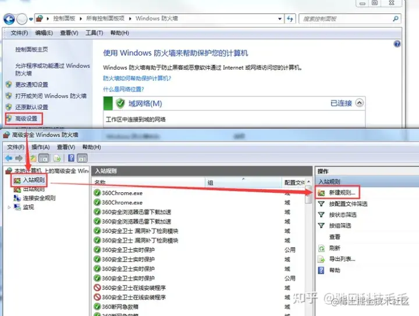Image resolution: width=419 pixels, height=316 pixels.
Task: Expand the 监视 tree node arrow
Action: click(9, 207)
